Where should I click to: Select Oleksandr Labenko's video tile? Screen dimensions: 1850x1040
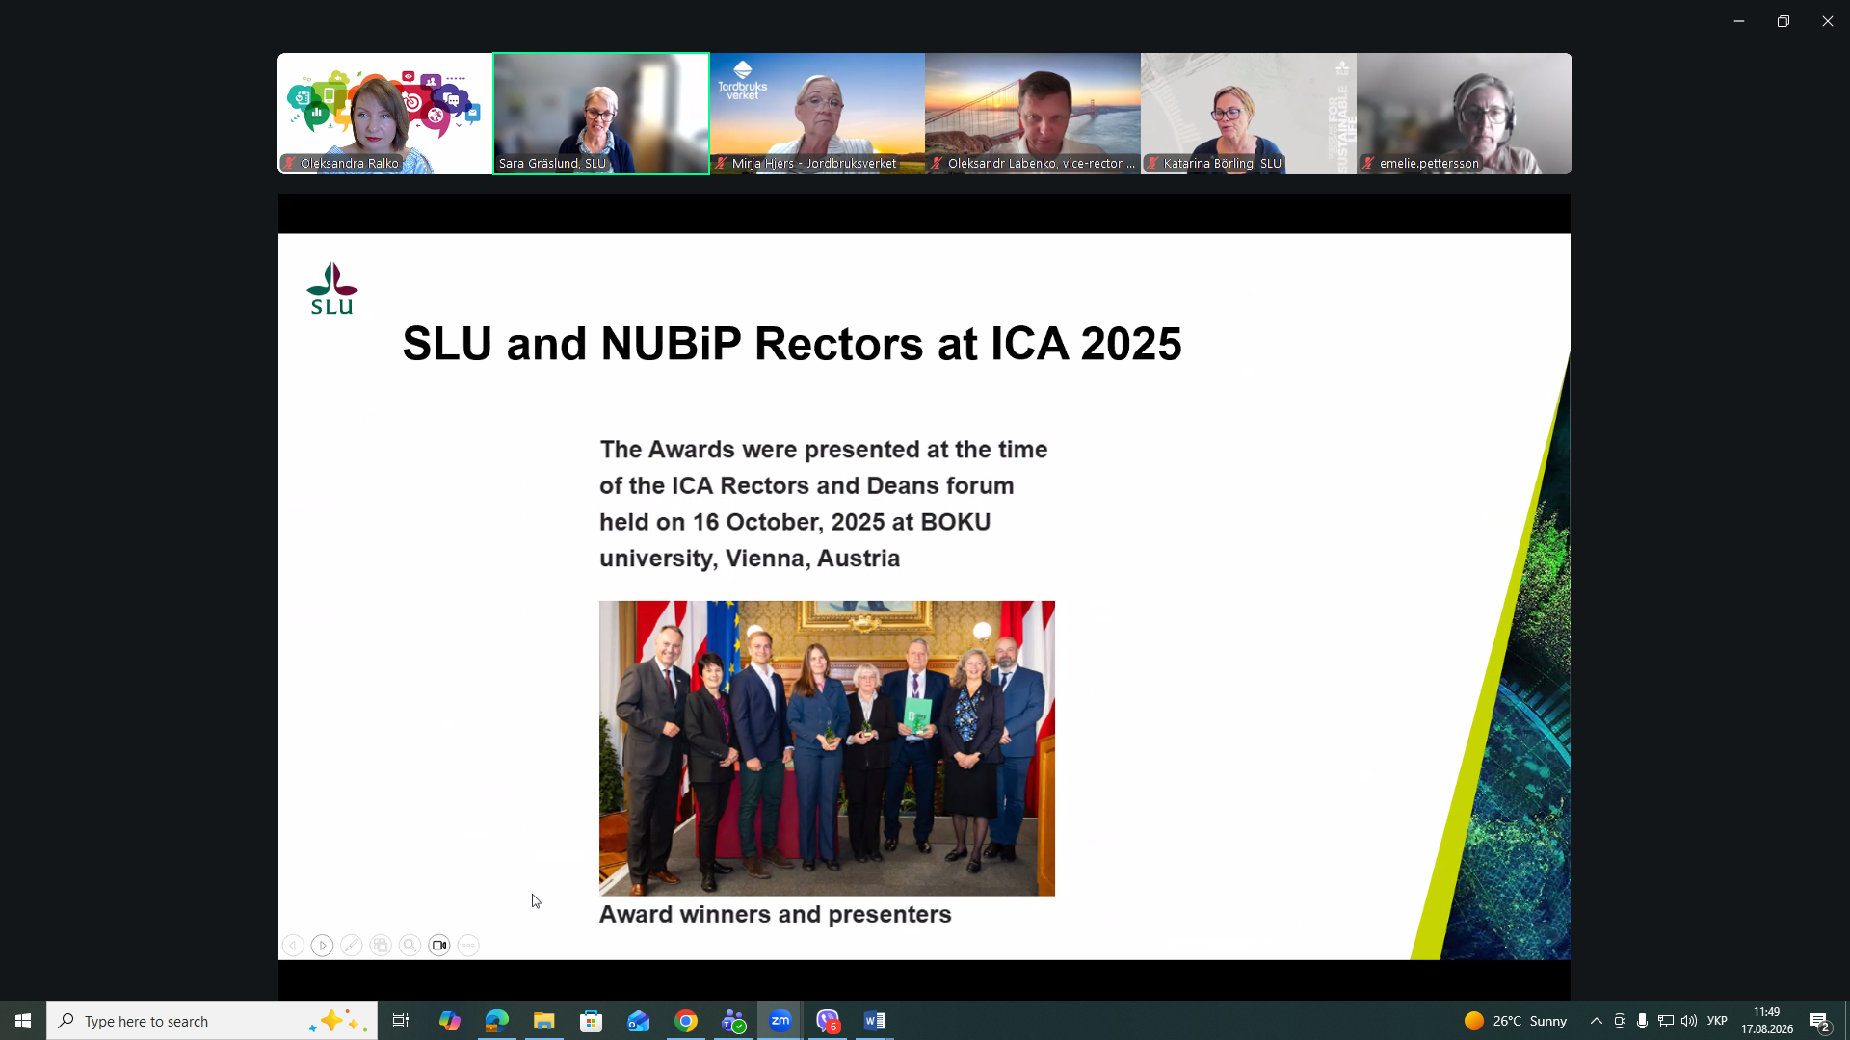pyautogui.click(x=1033, y=114)
